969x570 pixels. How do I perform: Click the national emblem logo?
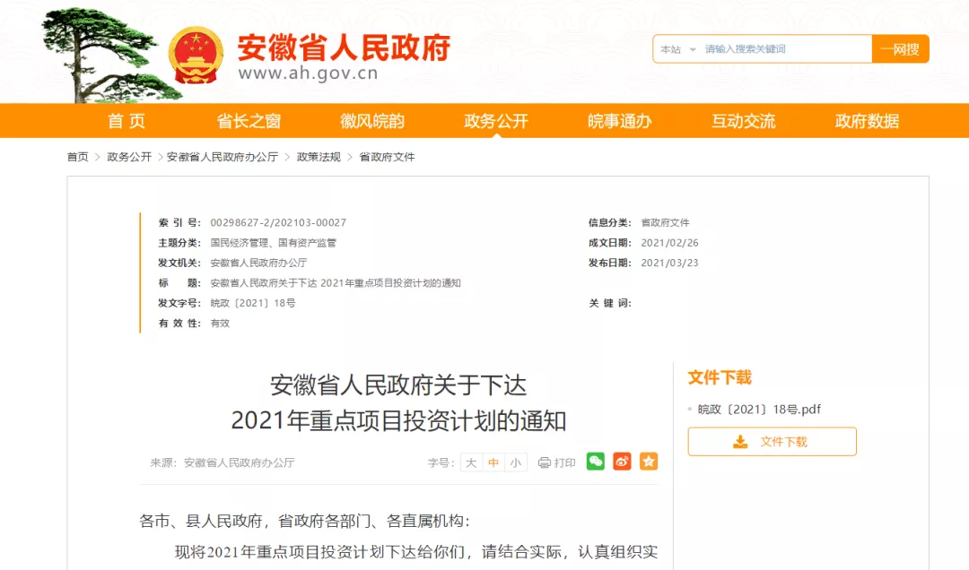[196, 54]
